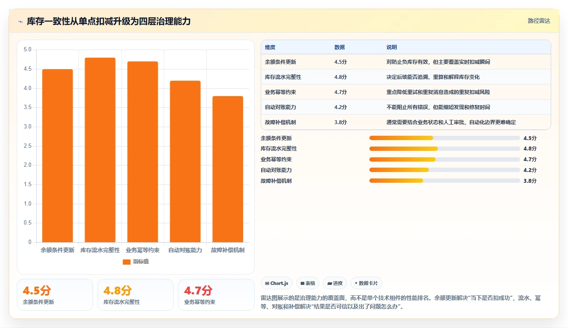Image resolution: width=568 pixels, height=328 pixels.
Task: Click the 业务幂等约束 x-axis label
Action: pyautogui.click(x=143, y=250)
